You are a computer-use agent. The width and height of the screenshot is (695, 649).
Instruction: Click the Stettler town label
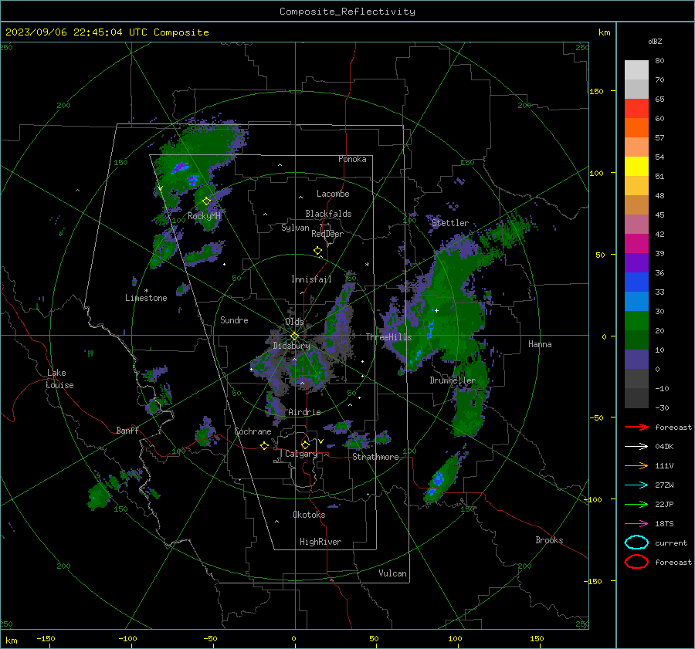(x=450, y=223)
